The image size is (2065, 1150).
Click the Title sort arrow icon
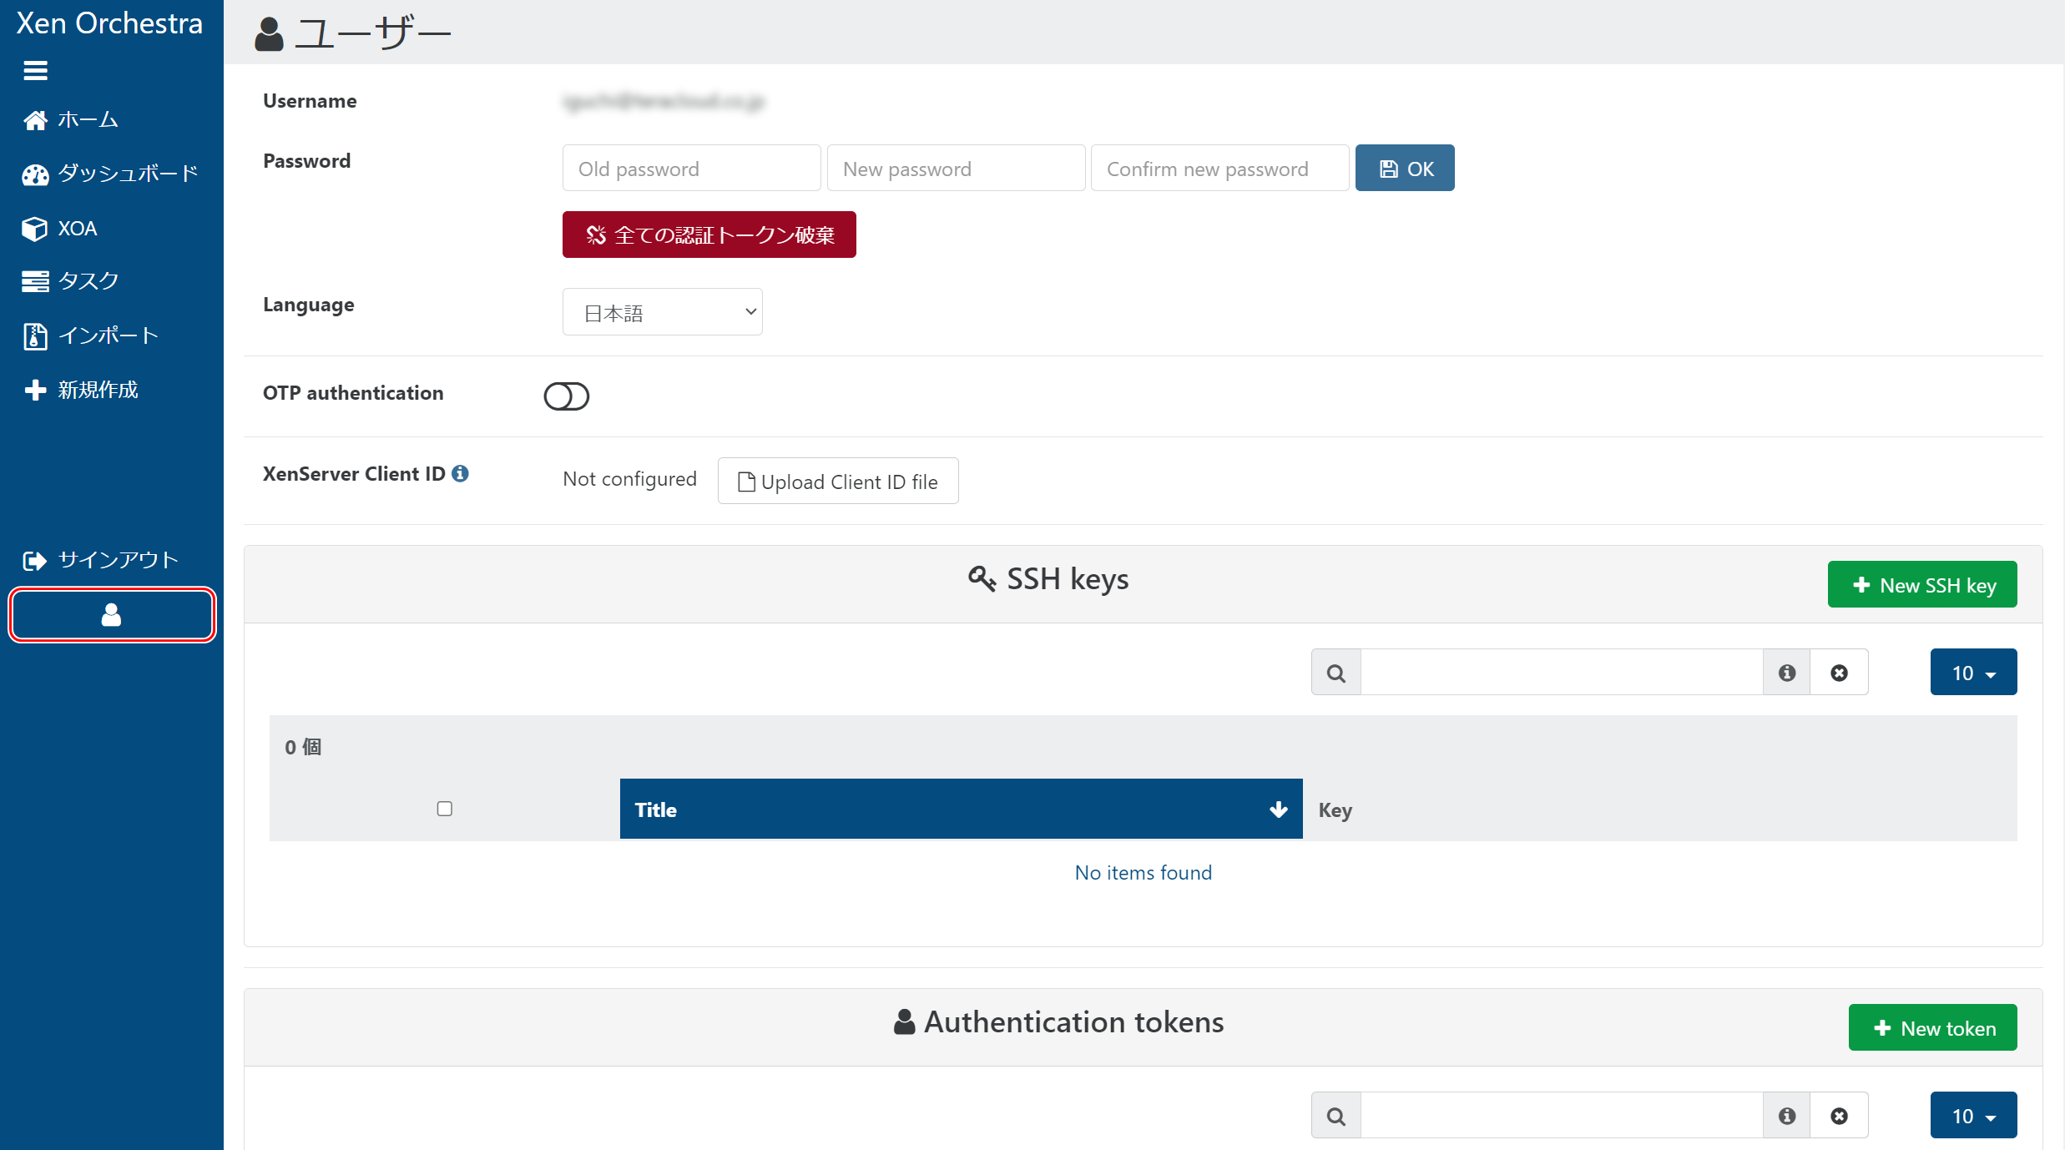point(1279,810)
